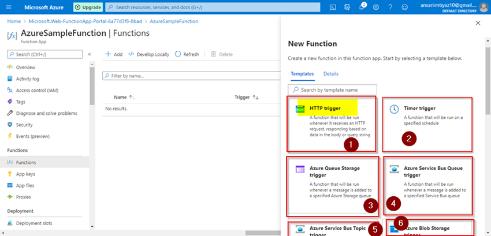The height and width of the screenshot is (236, 491).
Task: Click the New Function panel vertical scrollbar
Action: click(x=488, y=81)
